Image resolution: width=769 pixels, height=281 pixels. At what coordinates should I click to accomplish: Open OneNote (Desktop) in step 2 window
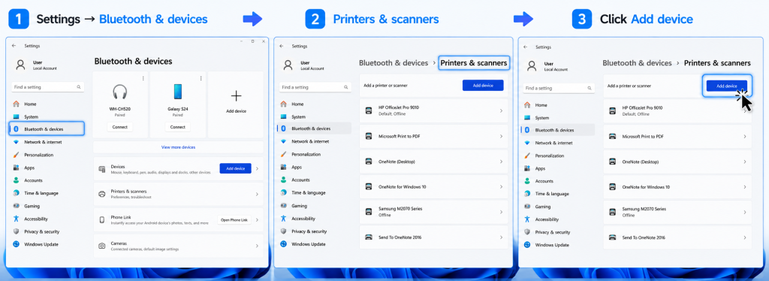[x=433, y=162]
